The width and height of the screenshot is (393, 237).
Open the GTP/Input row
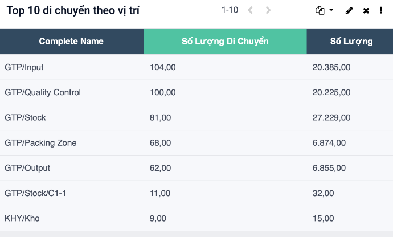click(24, 67)
